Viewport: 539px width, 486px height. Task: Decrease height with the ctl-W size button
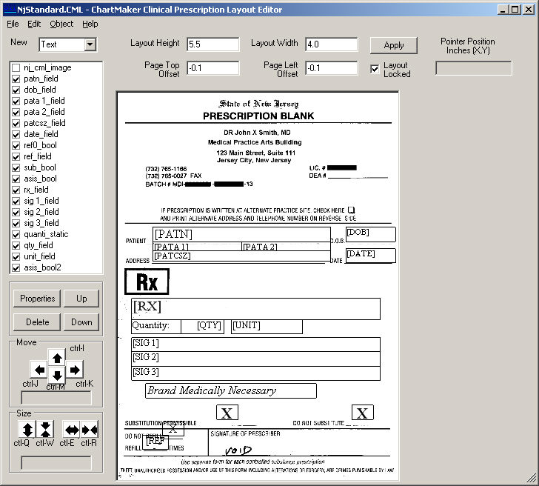pos(45,430)
